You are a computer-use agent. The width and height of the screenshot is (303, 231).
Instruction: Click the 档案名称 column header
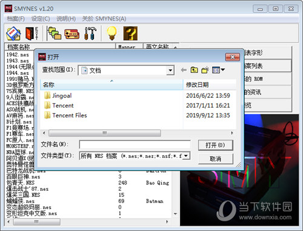point(60,46)
